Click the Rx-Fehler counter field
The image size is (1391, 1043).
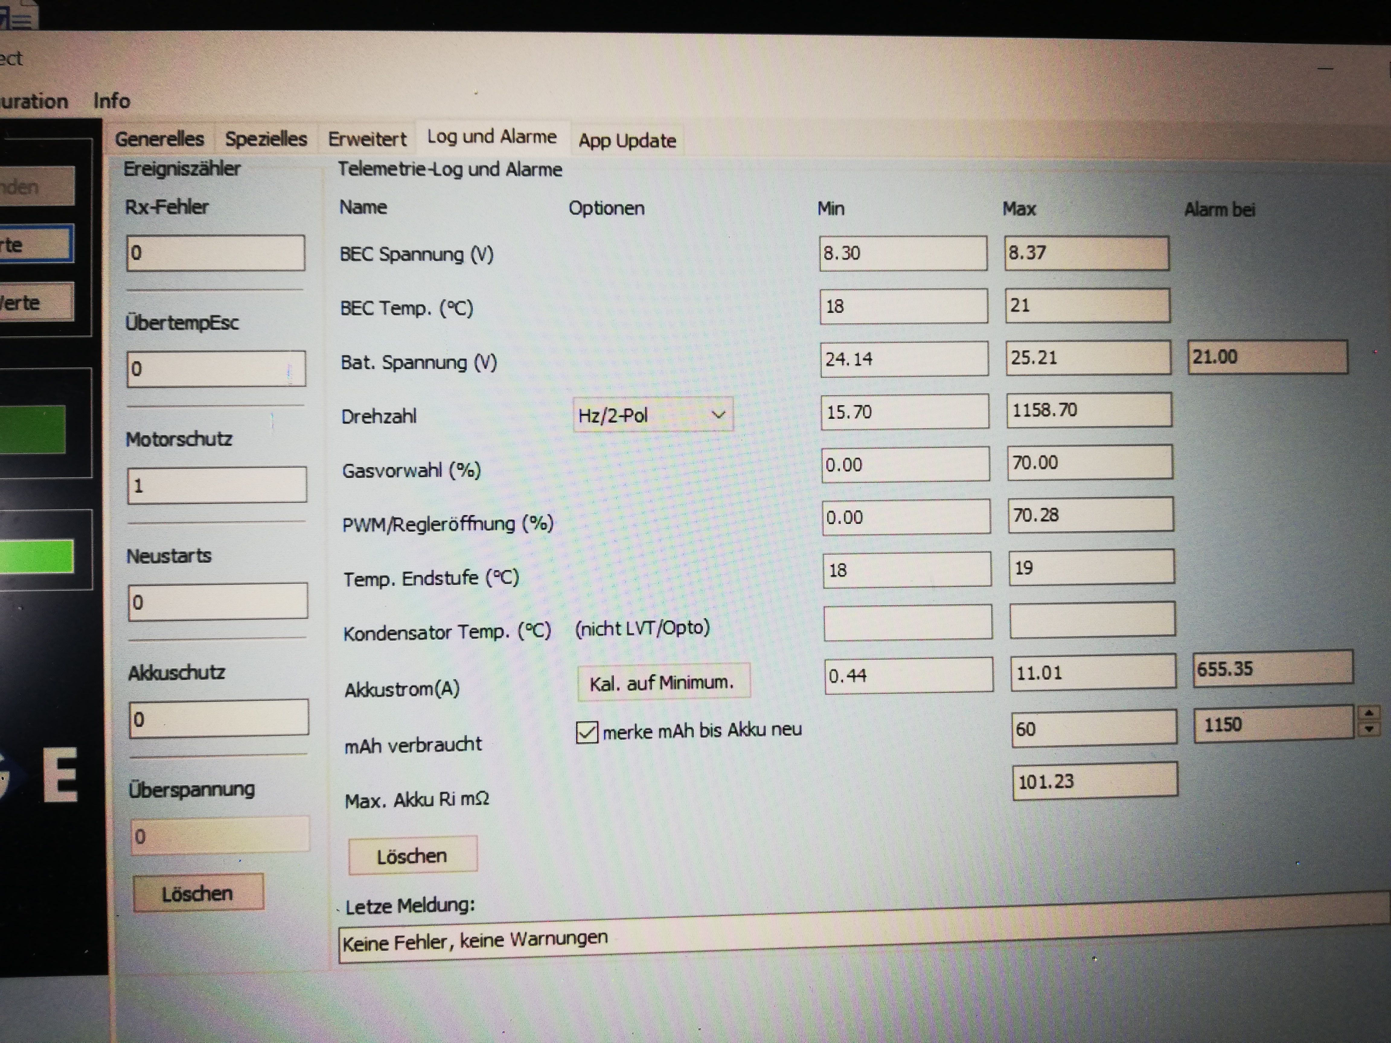[216, 253]
